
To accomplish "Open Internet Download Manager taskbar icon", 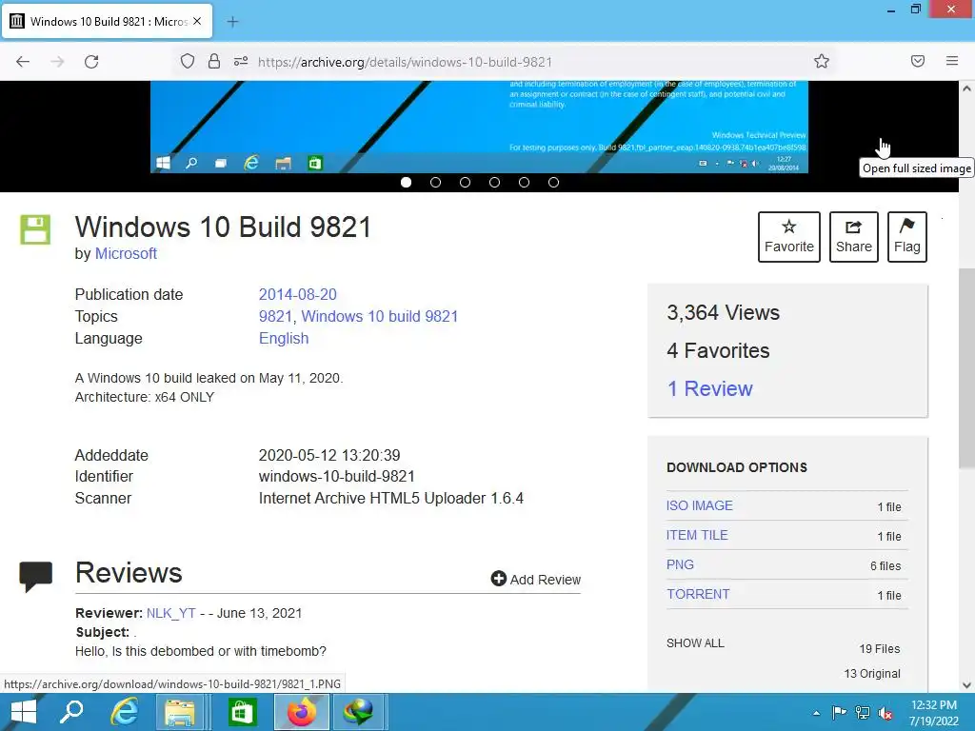I will tap(359, 712).
